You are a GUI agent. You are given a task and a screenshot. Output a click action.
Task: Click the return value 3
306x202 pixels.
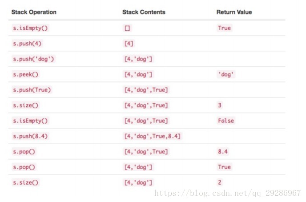(220, 105)
